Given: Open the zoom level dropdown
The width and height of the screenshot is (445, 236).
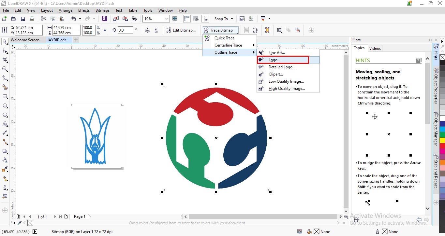Looking at the screenshot, I should click(x=167, y=19).
